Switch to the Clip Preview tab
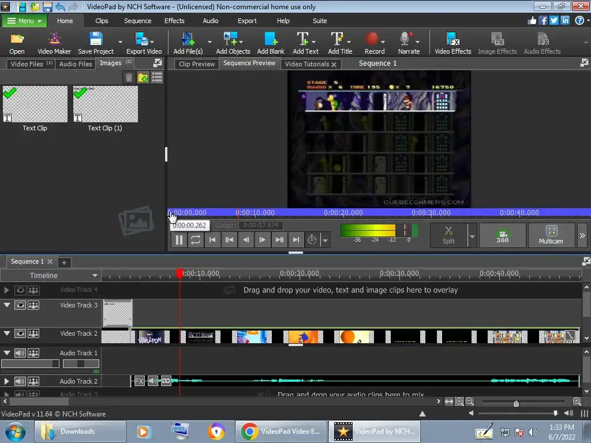 pos(197,64)
